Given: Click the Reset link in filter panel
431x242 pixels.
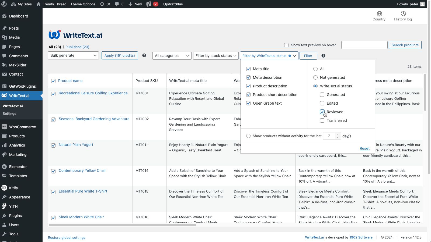Looking at the screenshot, I should click(364, 148).
